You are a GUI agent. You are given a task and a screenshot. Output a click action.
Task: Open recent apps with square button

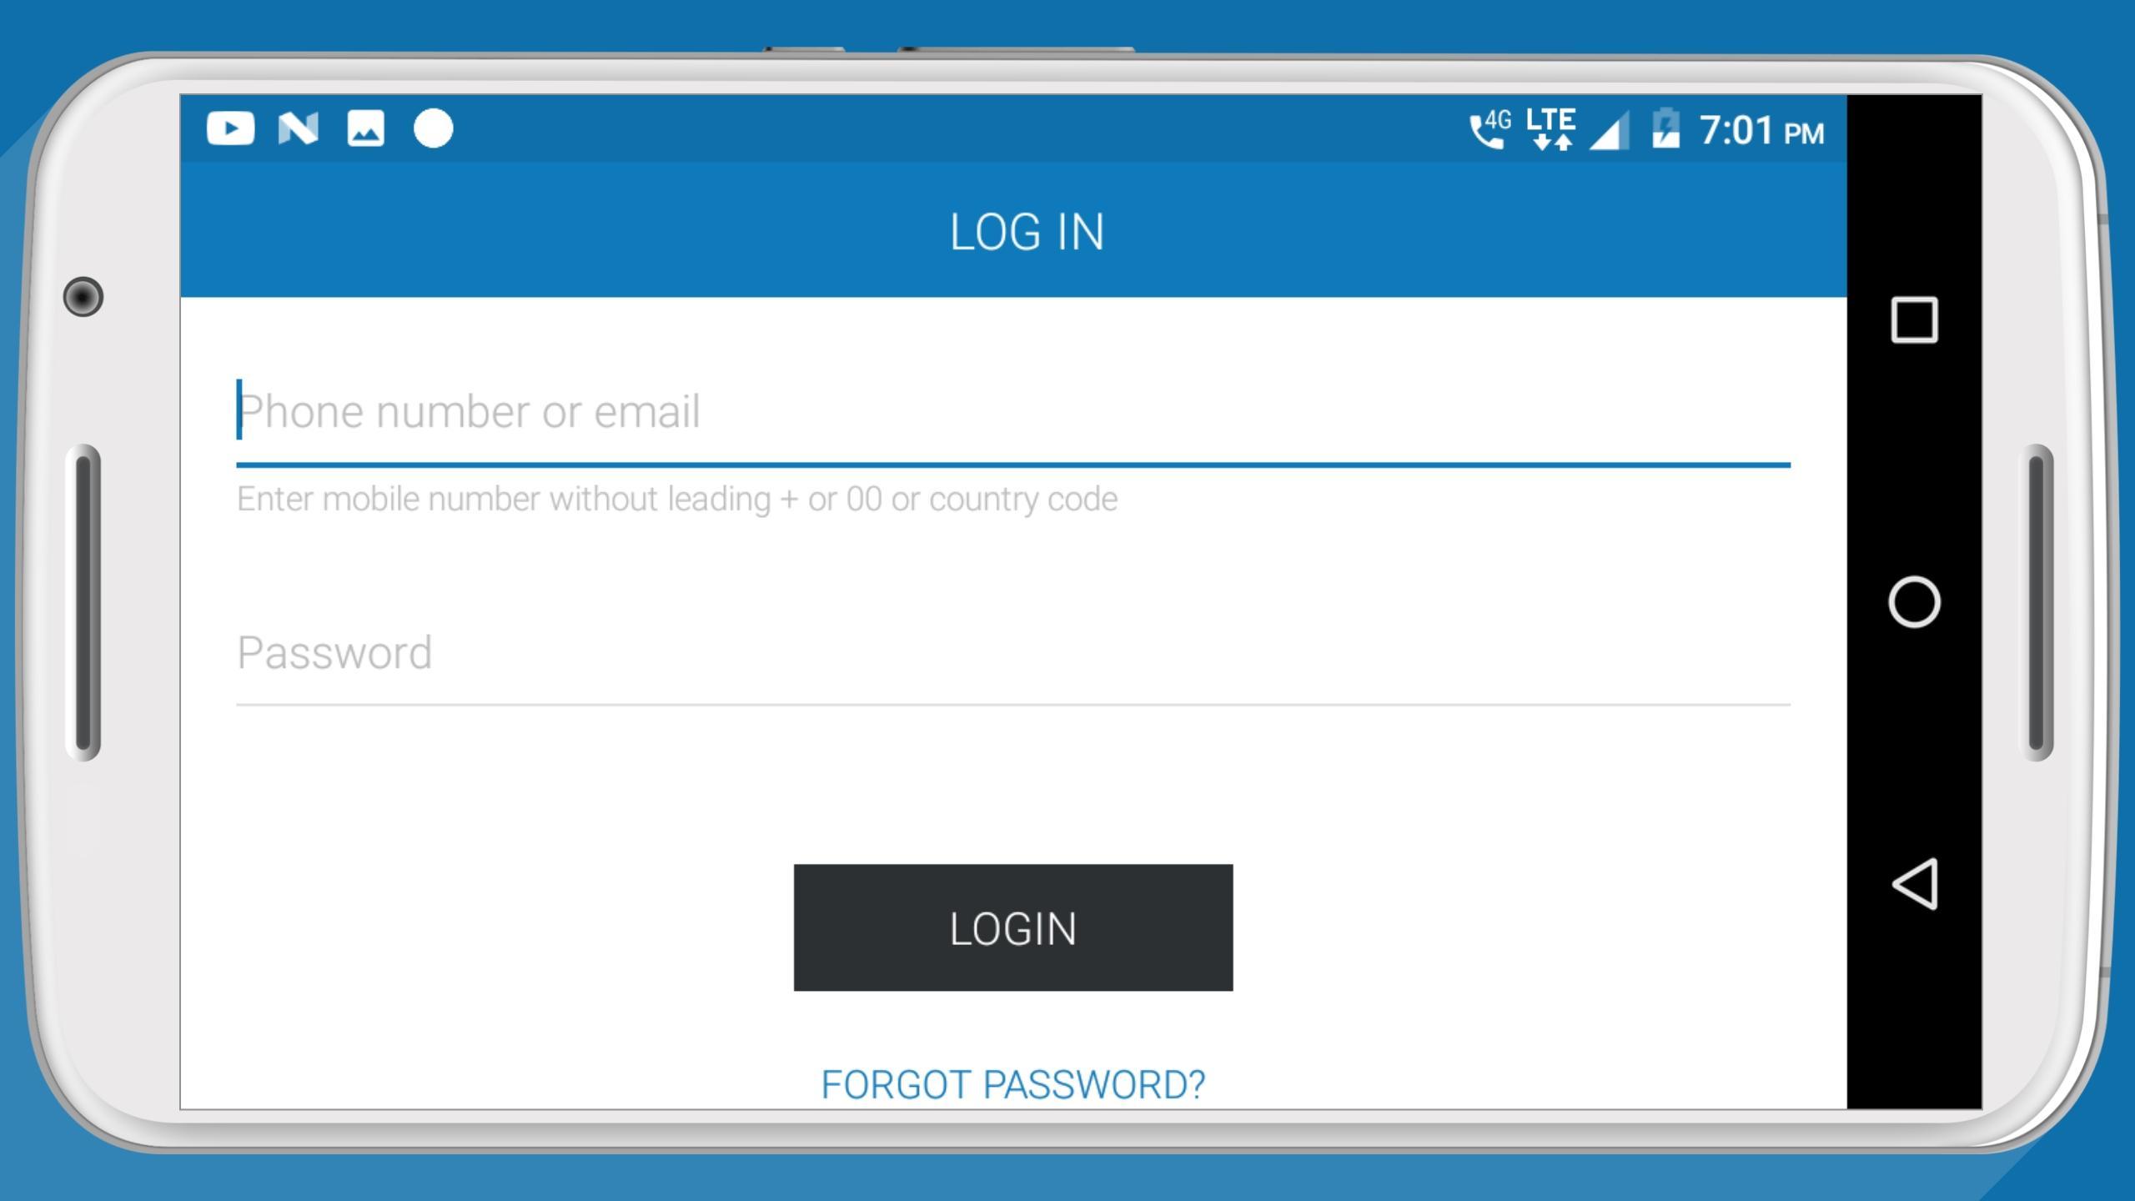[1914, 319]
